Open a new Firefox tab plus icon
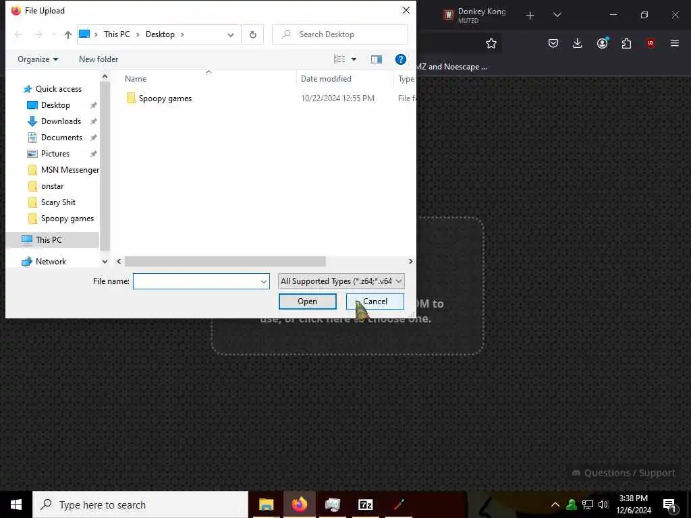This screenshot has height=518, width=691. [x=530, y=16]
